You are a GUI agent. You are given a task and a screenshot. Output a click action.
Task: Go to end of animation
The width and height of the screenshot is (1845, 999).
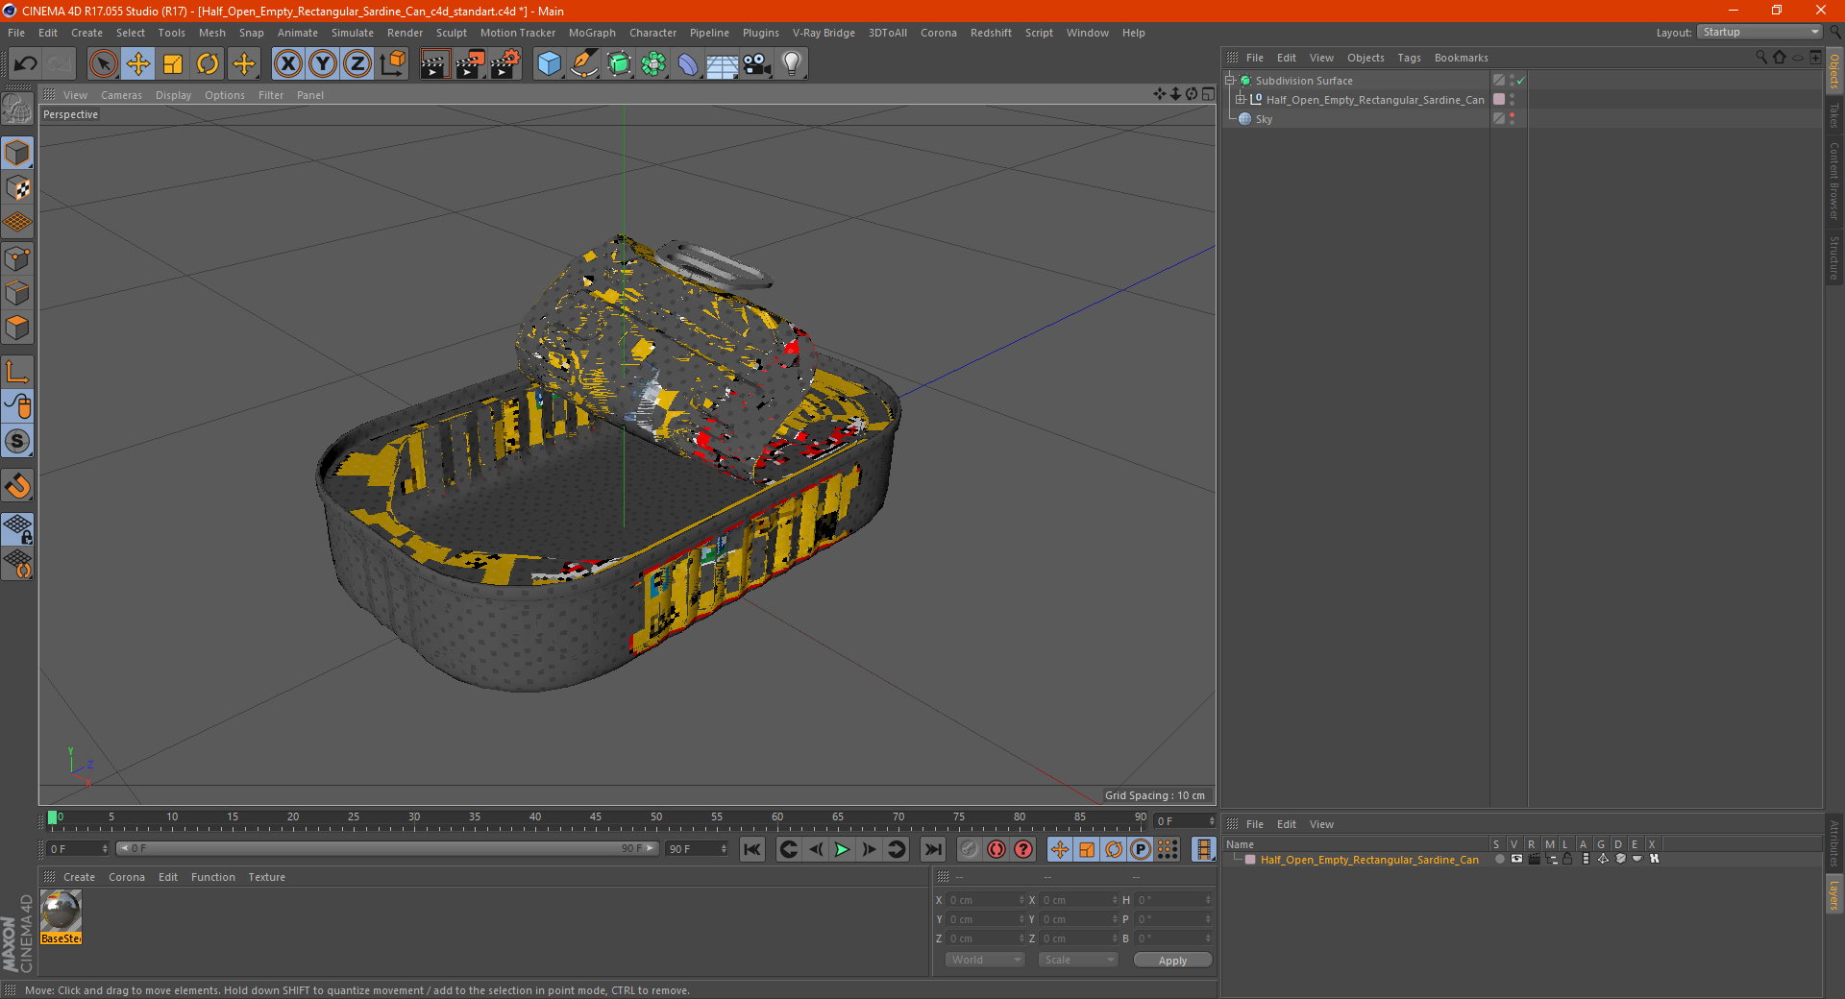pos(932,849)
